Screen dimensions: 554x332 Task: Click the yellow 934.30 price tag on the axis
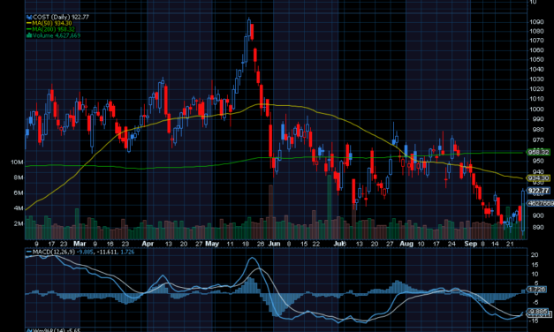[538, 178]
